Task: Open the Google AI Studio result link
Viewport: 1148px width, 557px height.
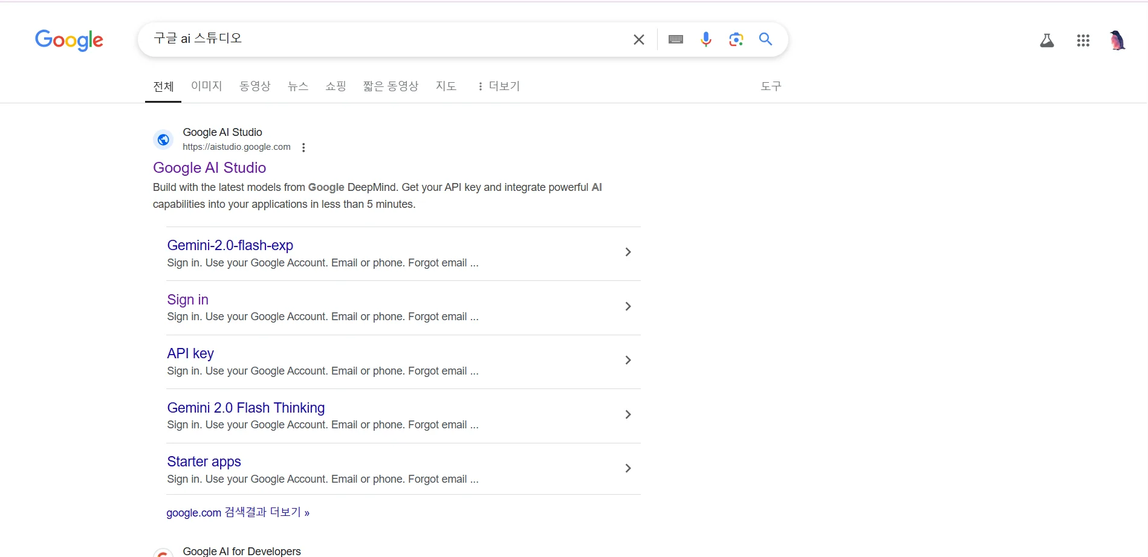Action: tap(209, 167)
